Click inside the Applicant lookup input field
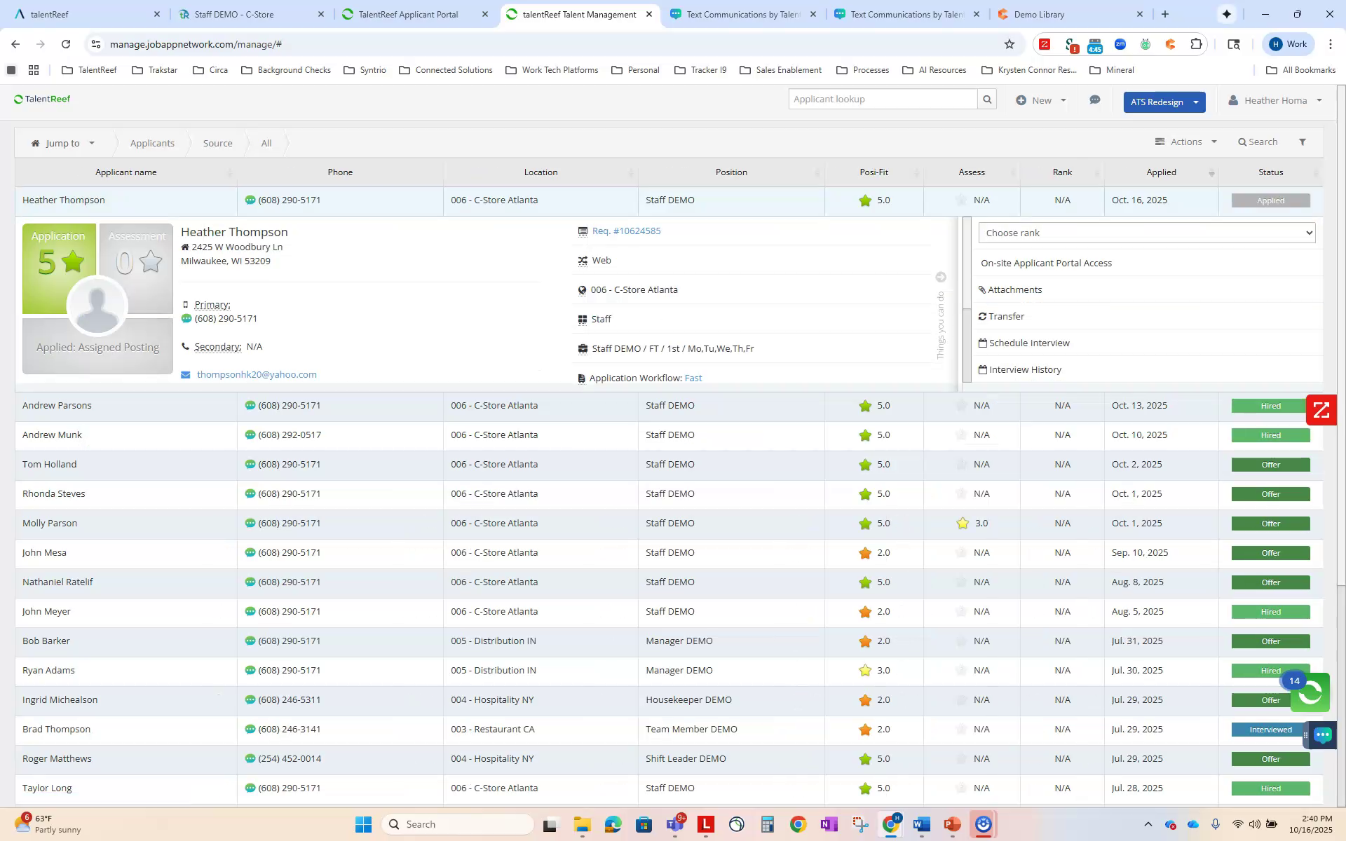The width and height of the screenshot is (1346, 841). (x=880, y=99)
